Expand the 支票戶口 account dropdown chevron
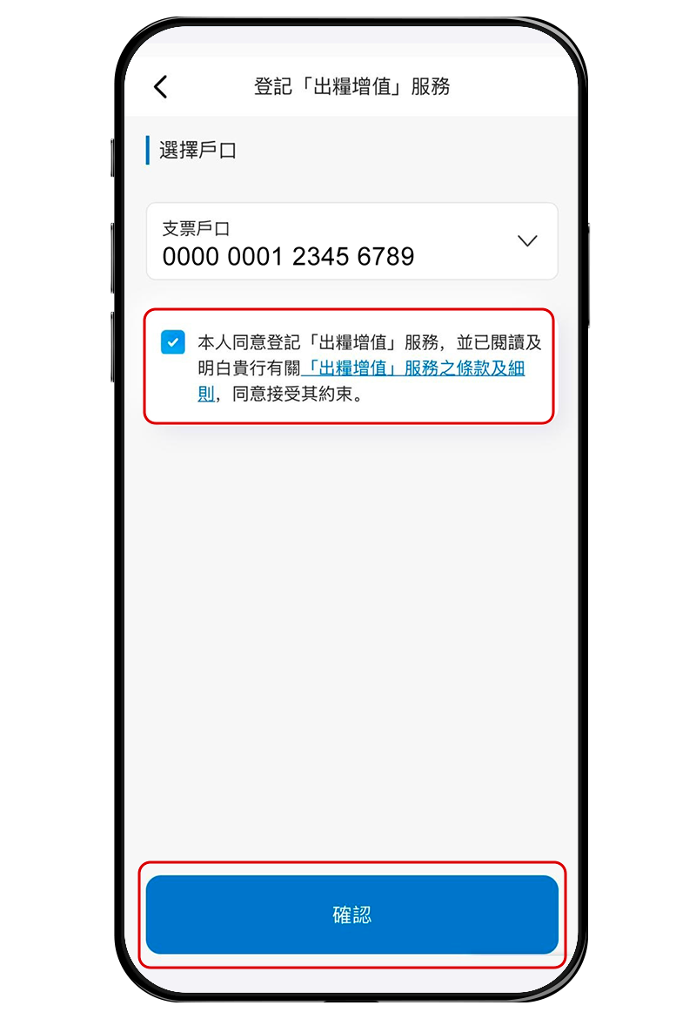The width and height of the screenshot is (696, 1019). click(527, 241)
